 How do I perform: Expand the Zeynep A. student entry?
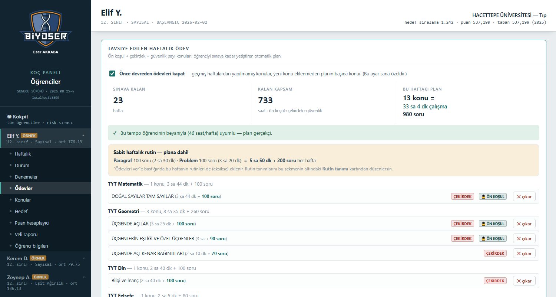click(83, 277)
